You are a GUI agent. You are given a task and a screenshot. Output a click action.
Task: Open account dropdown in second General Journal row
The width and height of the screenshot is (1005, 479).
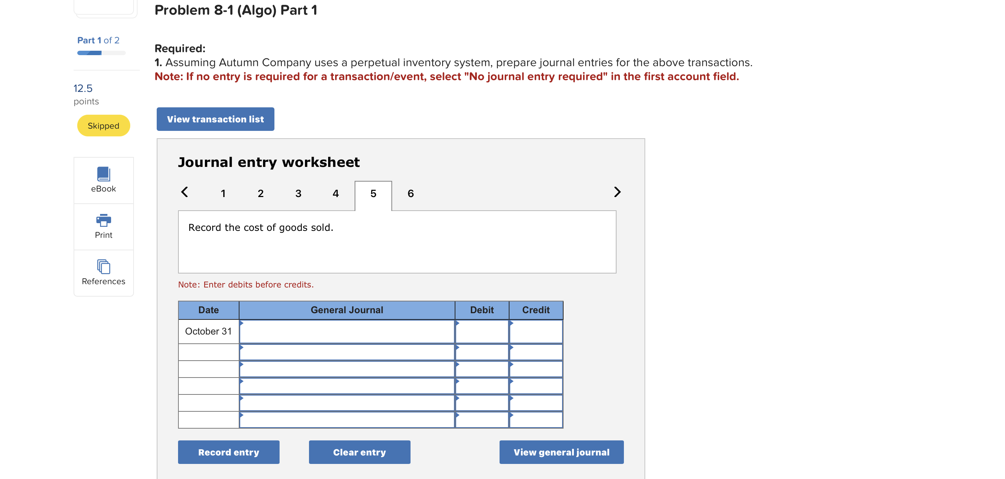(x=347, y=352)
